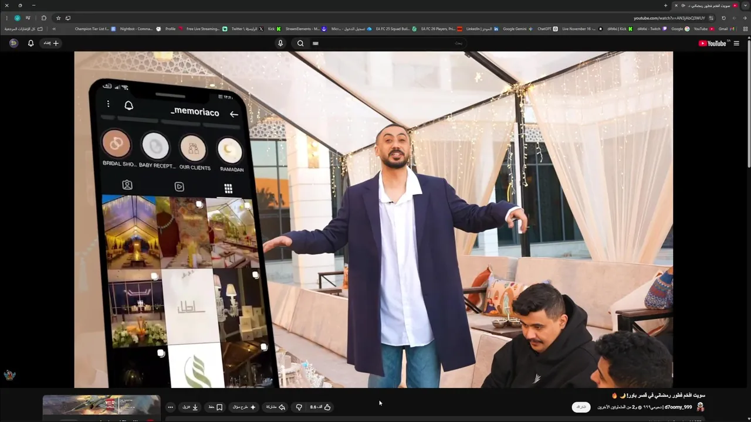Open Chrome three-dot menu
This screenshot has width=751, height=422.
6,18
